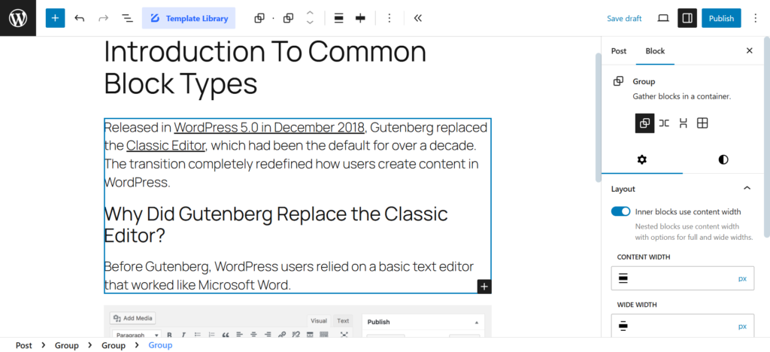This screenshot has width=770, height=352.
Task: Open the WordPress 5.0 in December 2018 link
Action: (270, 128)
